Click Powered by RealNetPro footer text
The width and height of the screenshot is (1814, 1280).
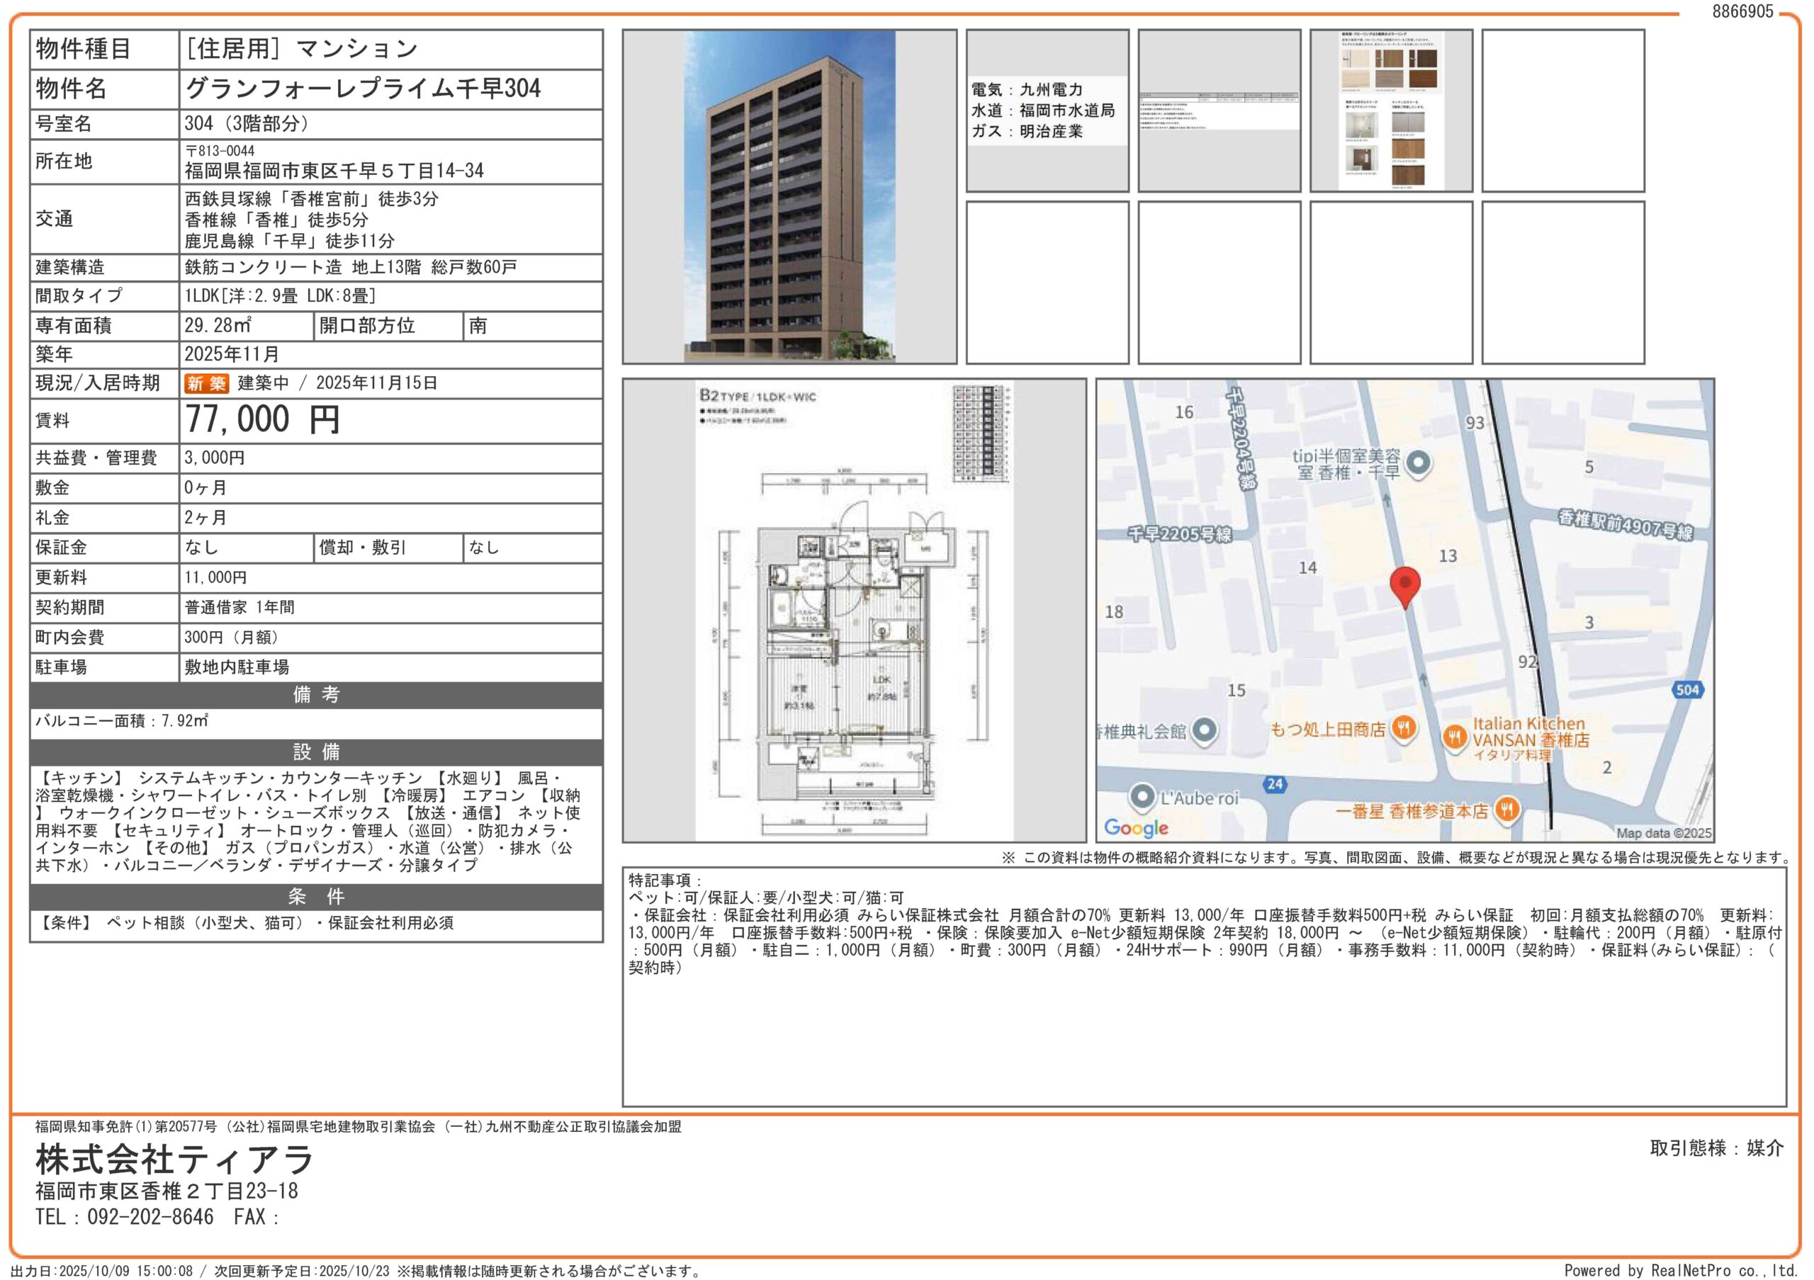[1681, 1270]
